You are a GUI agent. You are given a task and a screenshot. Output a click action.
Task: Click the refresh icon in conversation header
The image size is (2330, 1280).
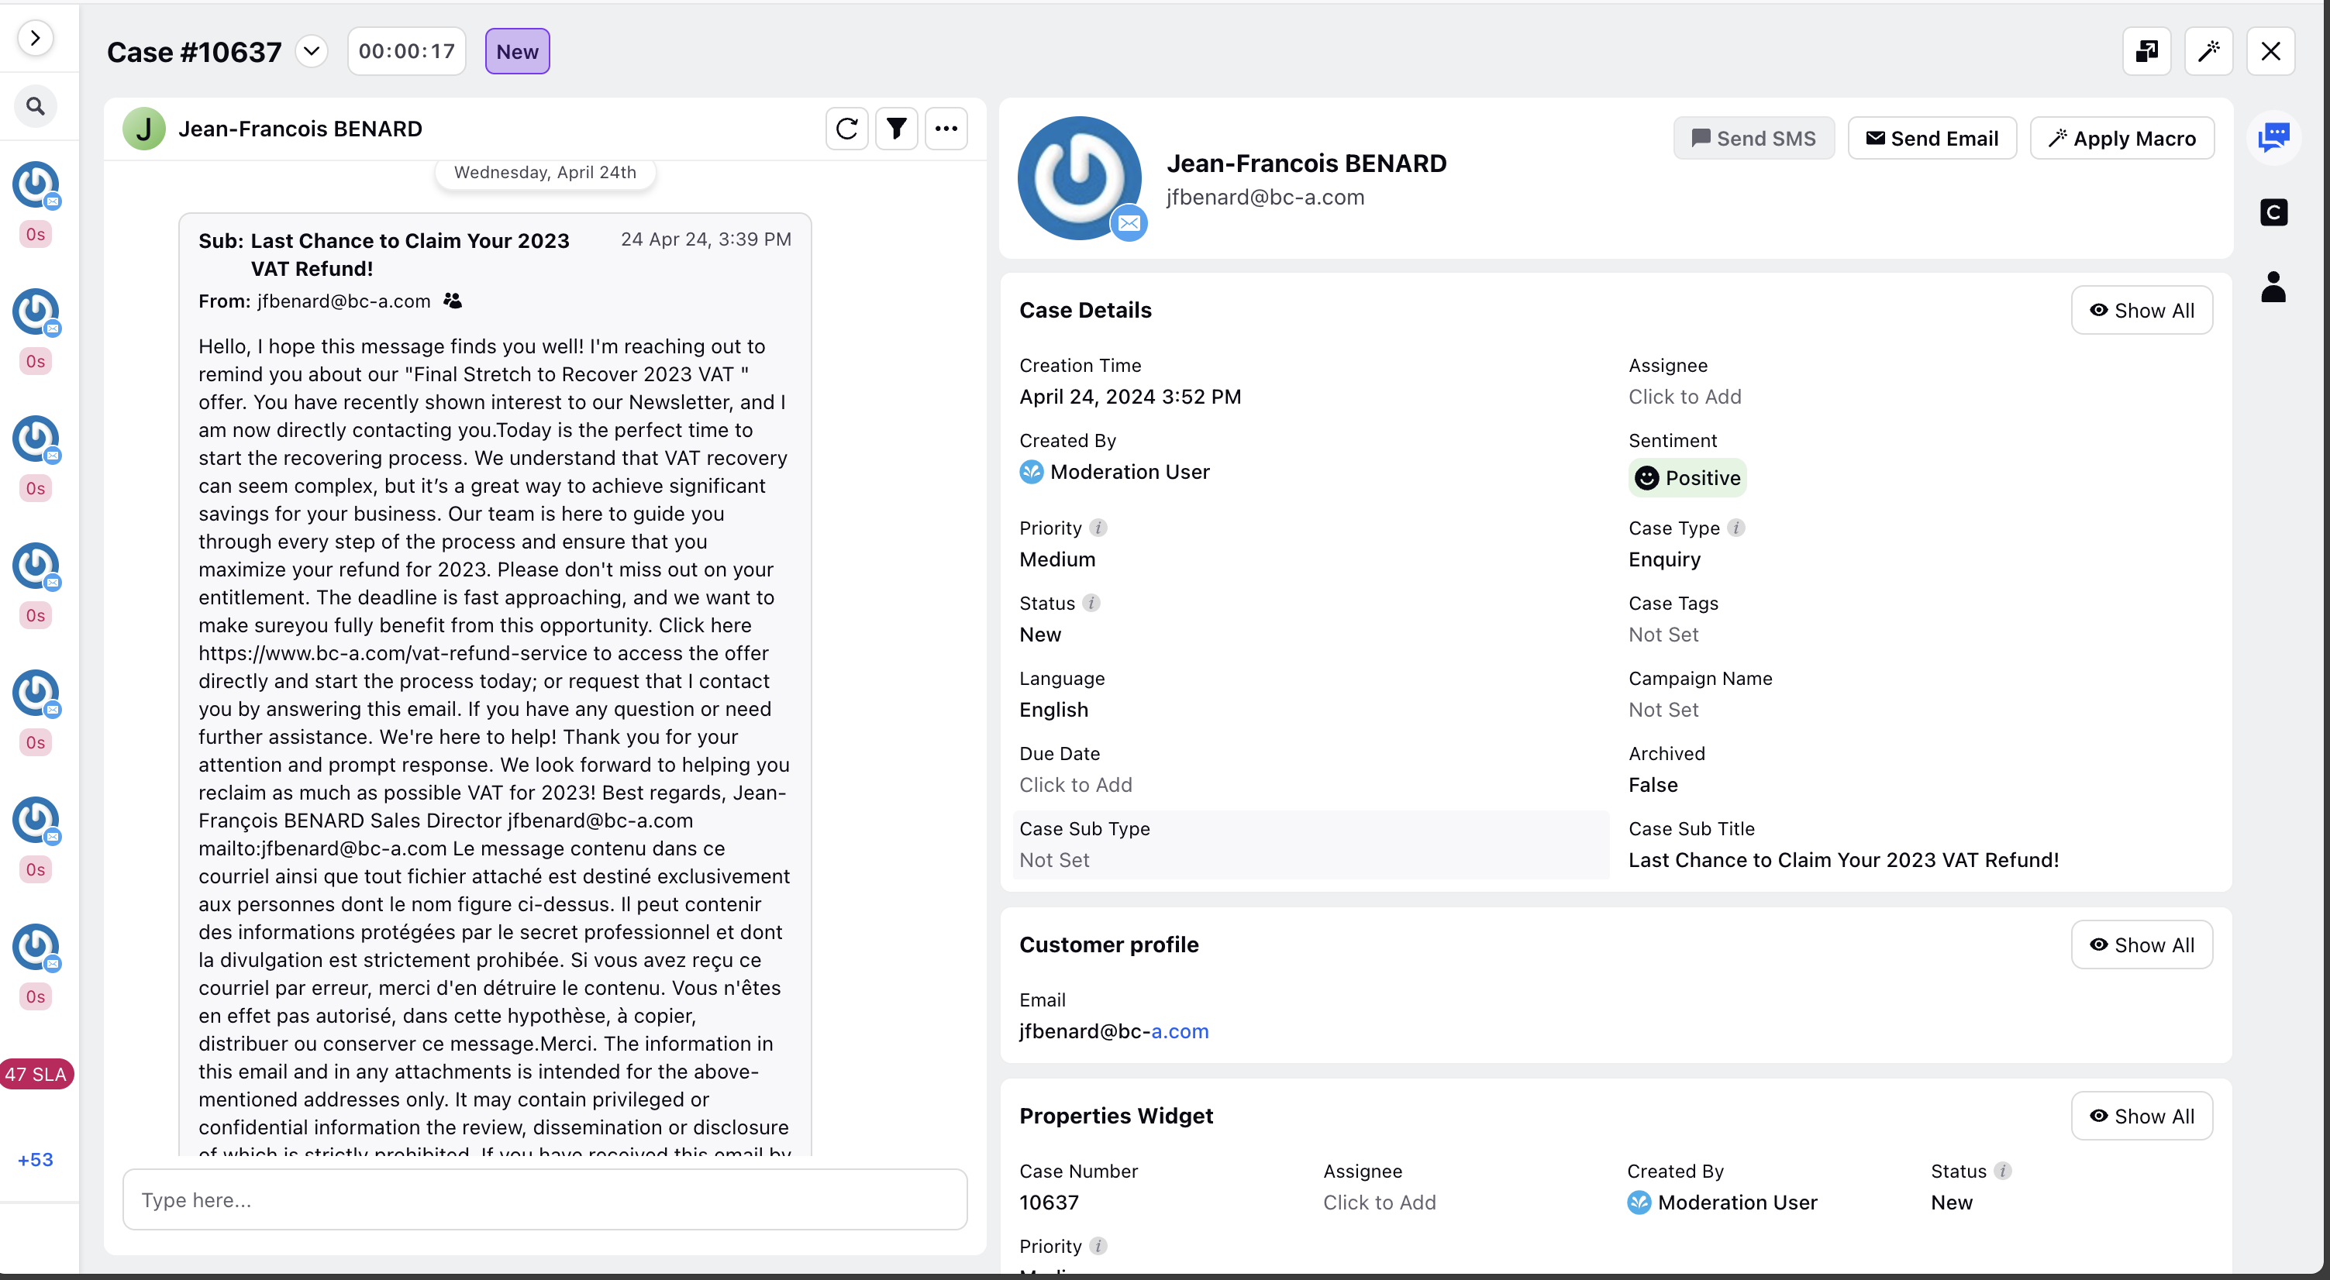(x=845, y=128)
